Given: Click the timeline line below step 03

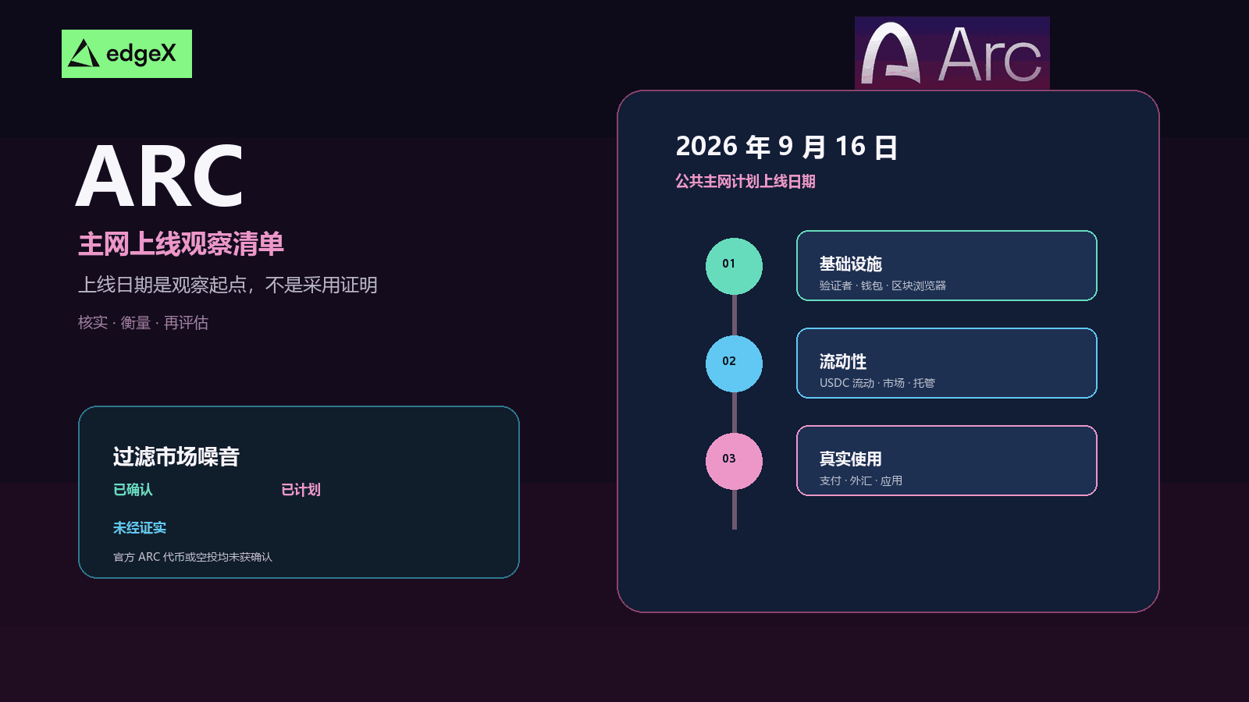Looking at the screenshot, I should tap(735, 509).
